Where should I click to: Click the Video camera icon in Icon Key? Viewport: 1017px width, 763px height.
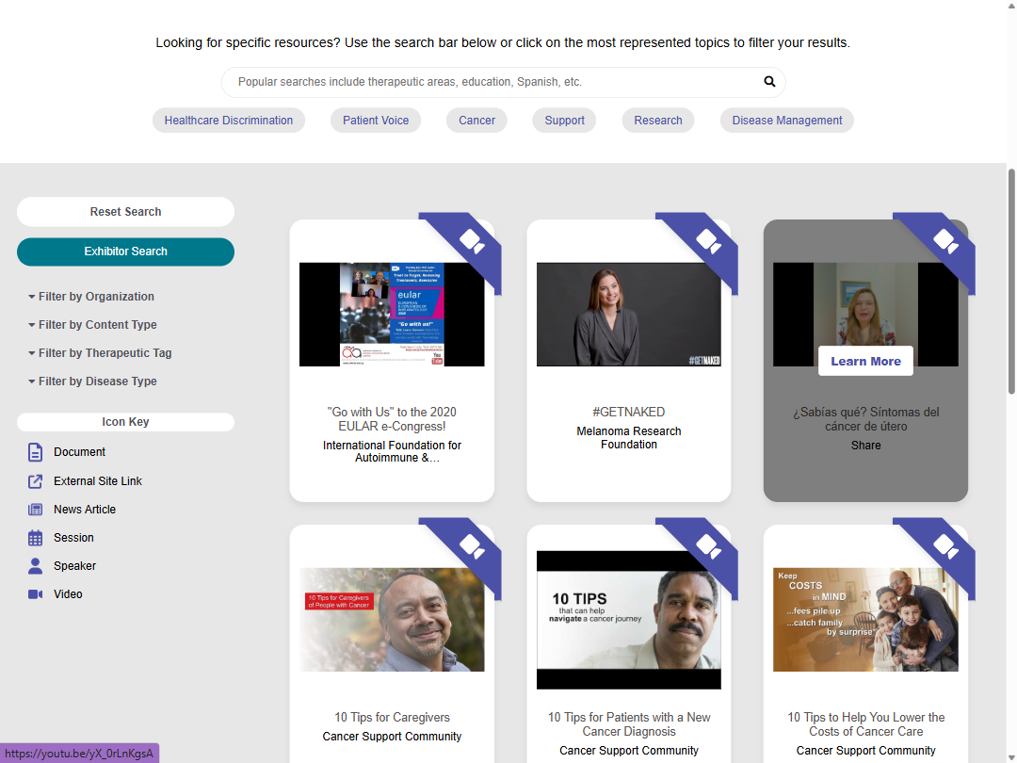coord(36,594)
